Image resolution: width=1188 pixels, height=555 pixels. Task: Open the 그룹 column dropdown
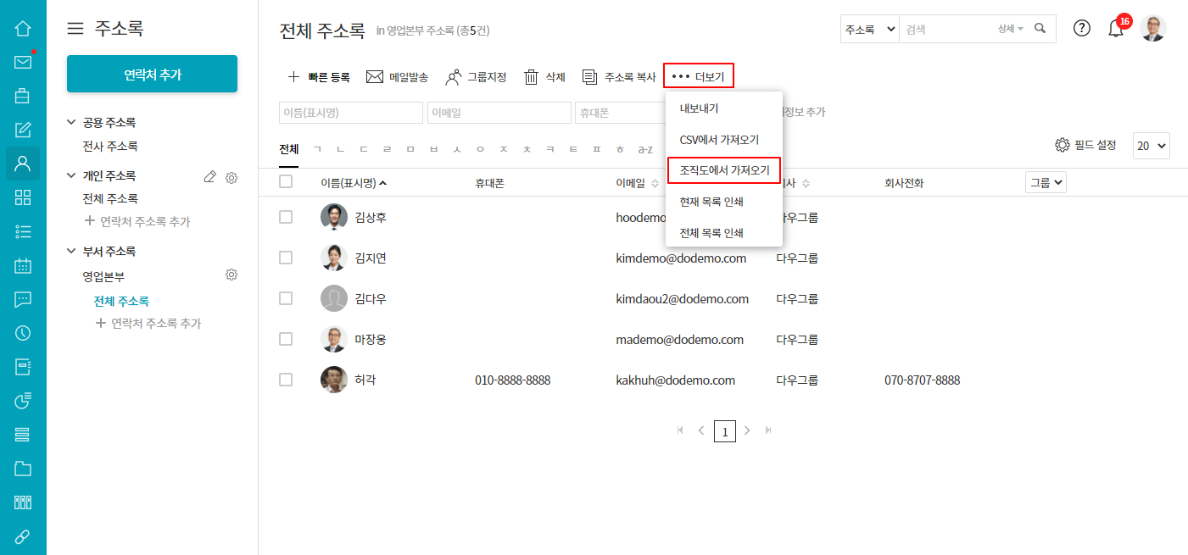[1046, 182]
